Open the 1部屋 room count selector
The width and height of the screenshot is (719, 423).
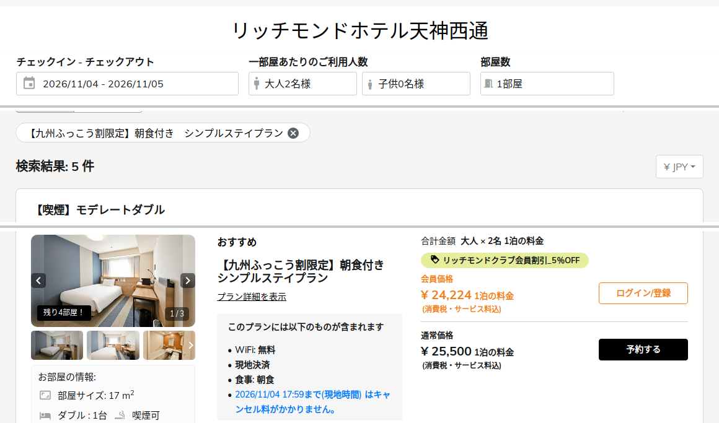[x=547, y=84]
